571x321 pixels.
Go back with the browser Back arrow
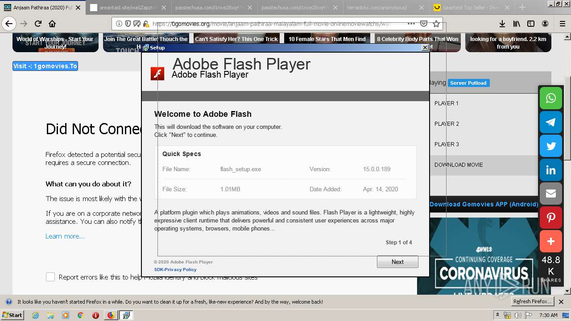9,24
